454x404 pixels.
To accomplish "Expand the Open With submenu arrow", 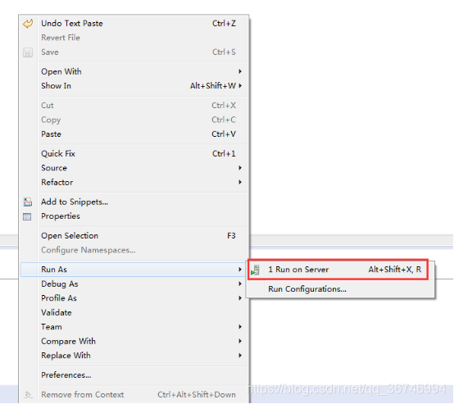I will [x=240, y=71].
